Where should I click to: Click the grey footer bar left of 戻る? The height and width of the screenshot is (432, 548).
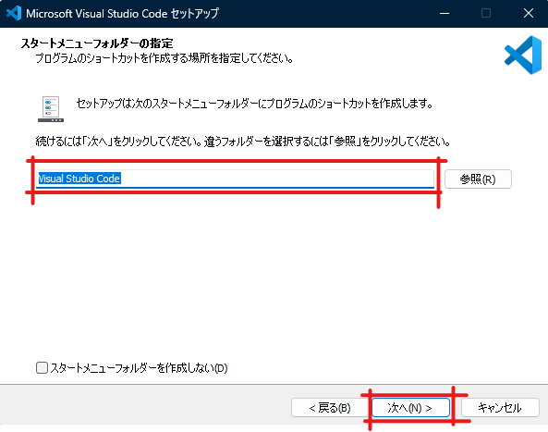click(x=145, y=408)
